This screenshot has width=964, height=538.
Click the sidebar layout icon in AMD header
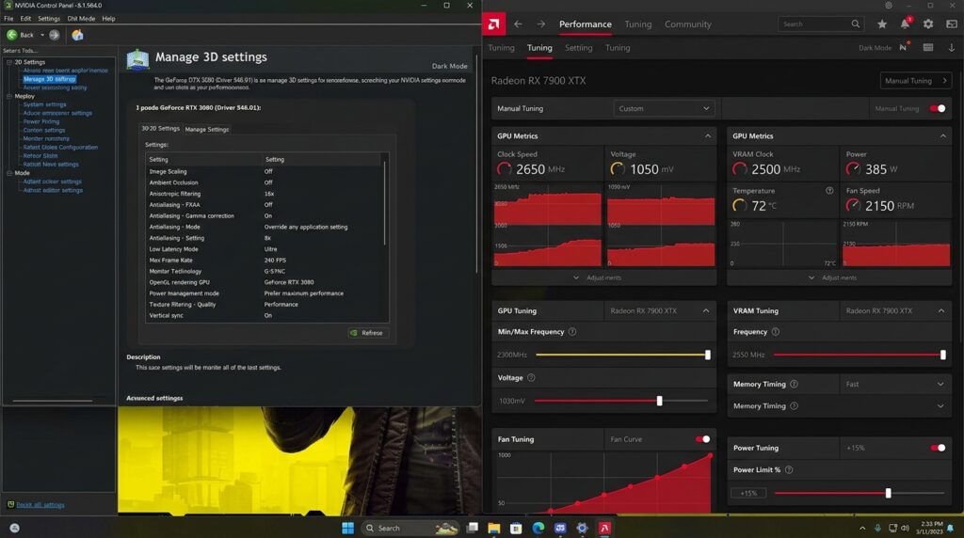coord(951,24)
